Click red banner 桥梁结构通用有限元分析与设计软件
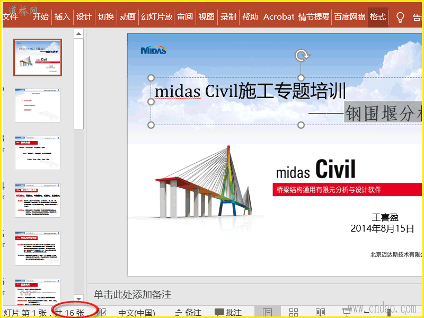This screenshot has width=424, height=318. pos(347,190)
